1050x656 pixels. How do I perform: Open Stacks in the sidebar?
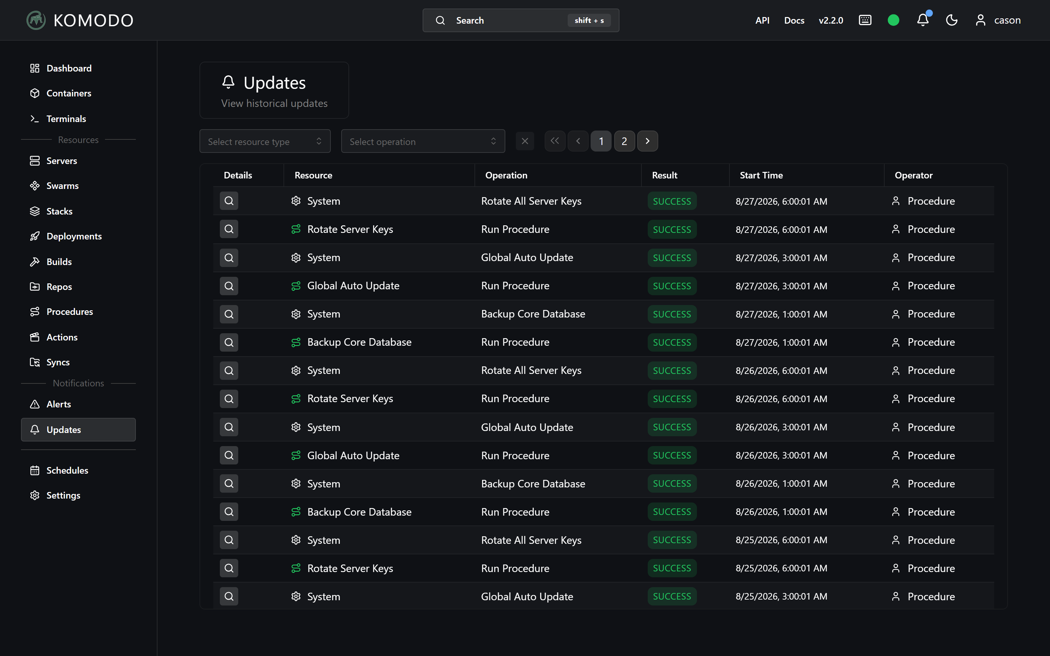[78, 211]
